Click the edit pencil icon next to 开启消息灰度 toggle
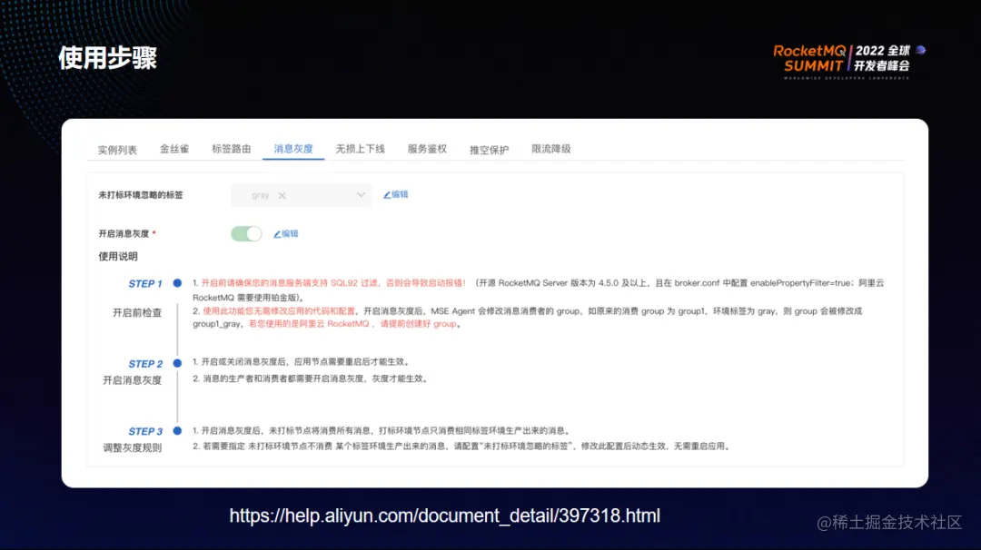 click(278, 232)
